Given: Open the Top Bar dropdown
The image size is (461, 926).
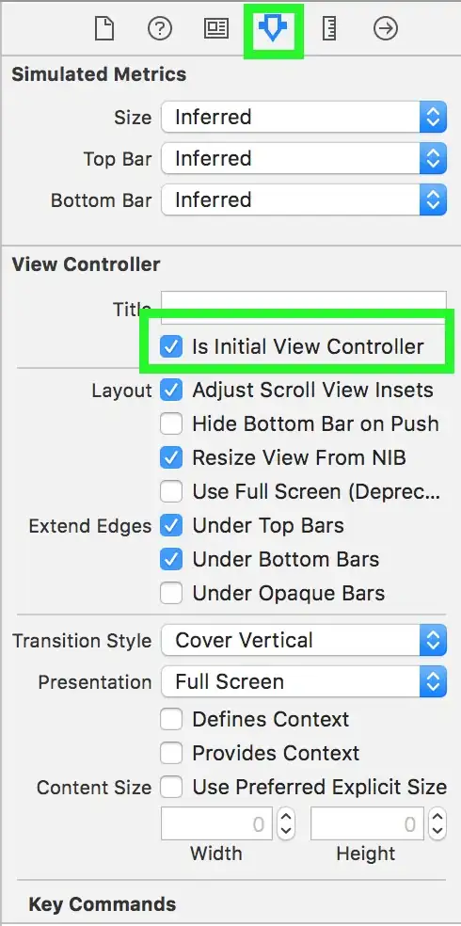Looking at the screenshot, I should 304,158.
